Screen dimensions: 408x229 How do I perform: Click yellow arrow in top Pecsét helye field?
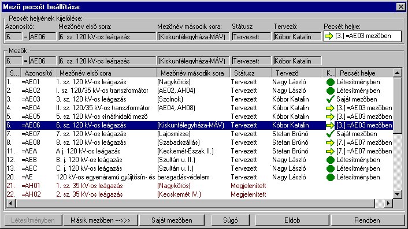[329, 36]
